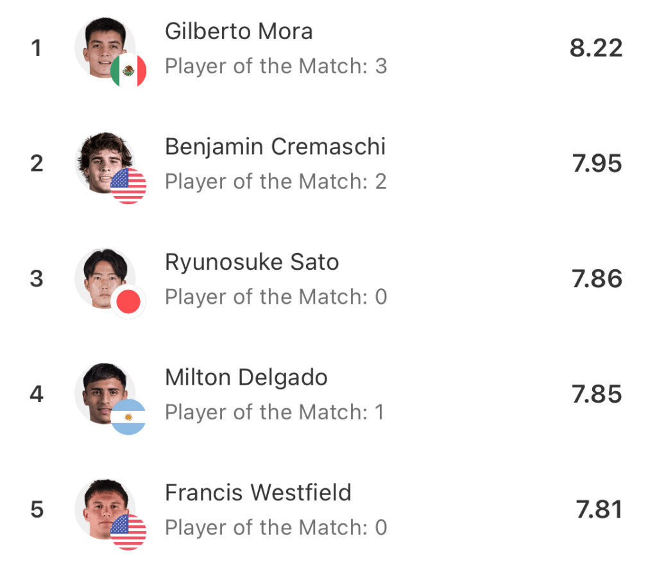Go to Ryunosuke Sato's profile name
This screenshot has height=569, width=657.
point(252,262)
